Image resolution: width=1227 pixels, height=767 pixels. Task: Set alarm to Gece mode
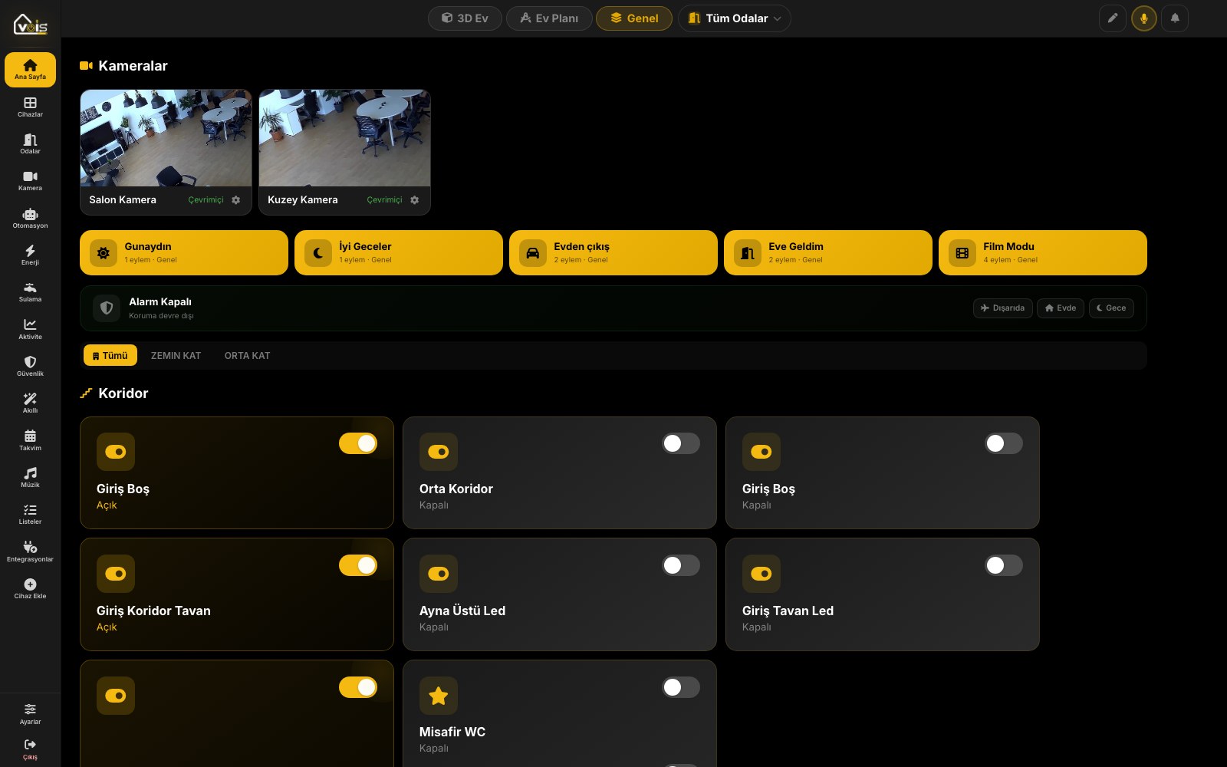(x=1111, y=308)
